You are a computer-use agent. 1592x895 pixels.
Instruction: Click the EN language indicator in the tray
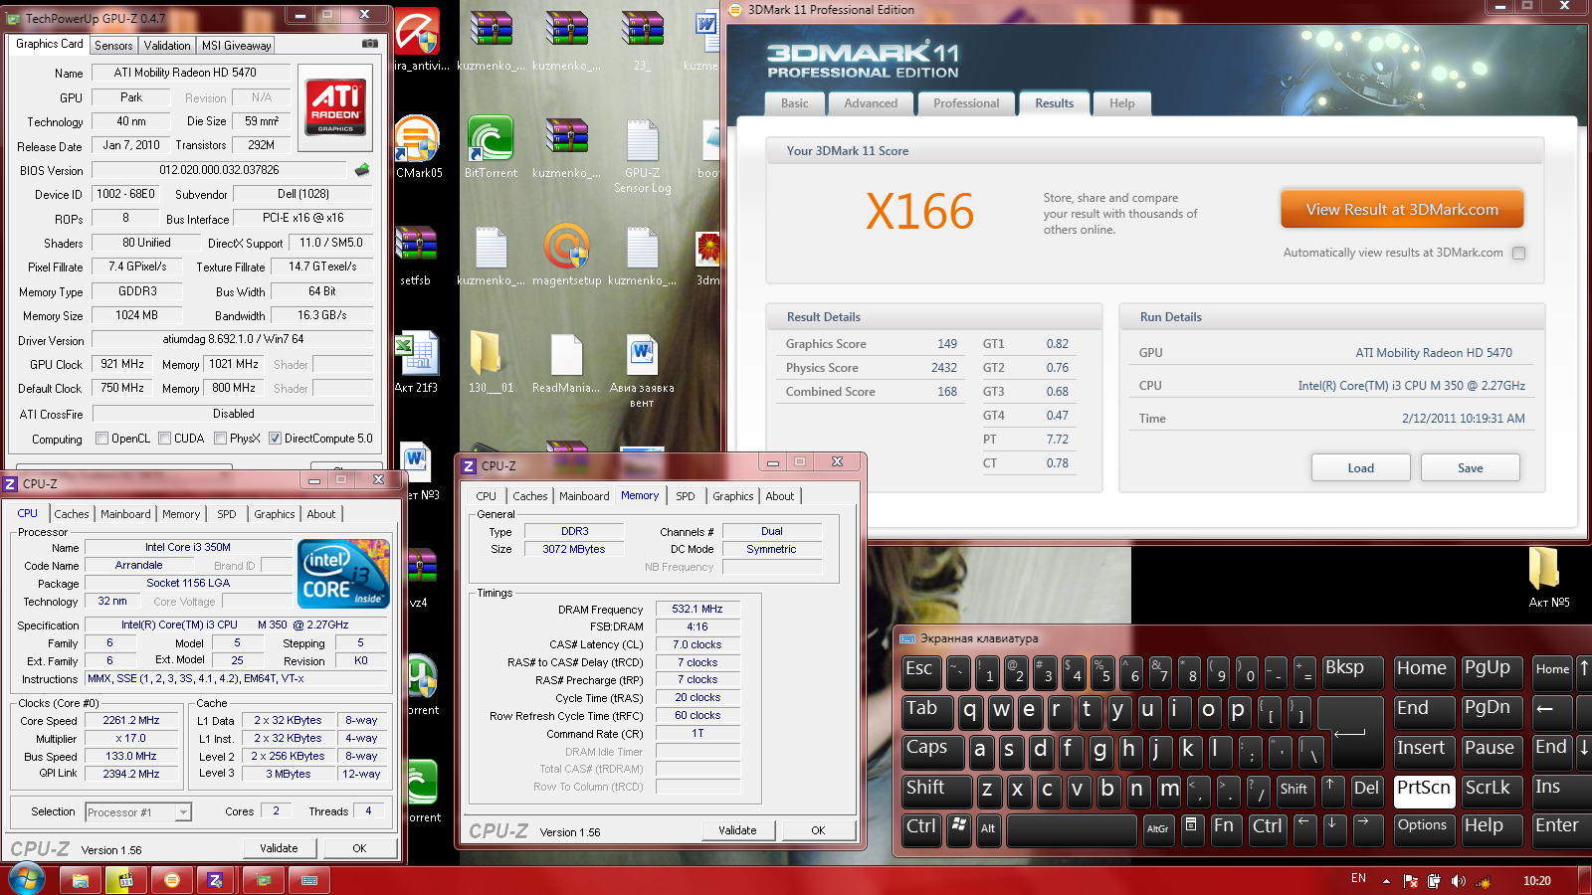pyautogui.click(x=1358, y=879)
